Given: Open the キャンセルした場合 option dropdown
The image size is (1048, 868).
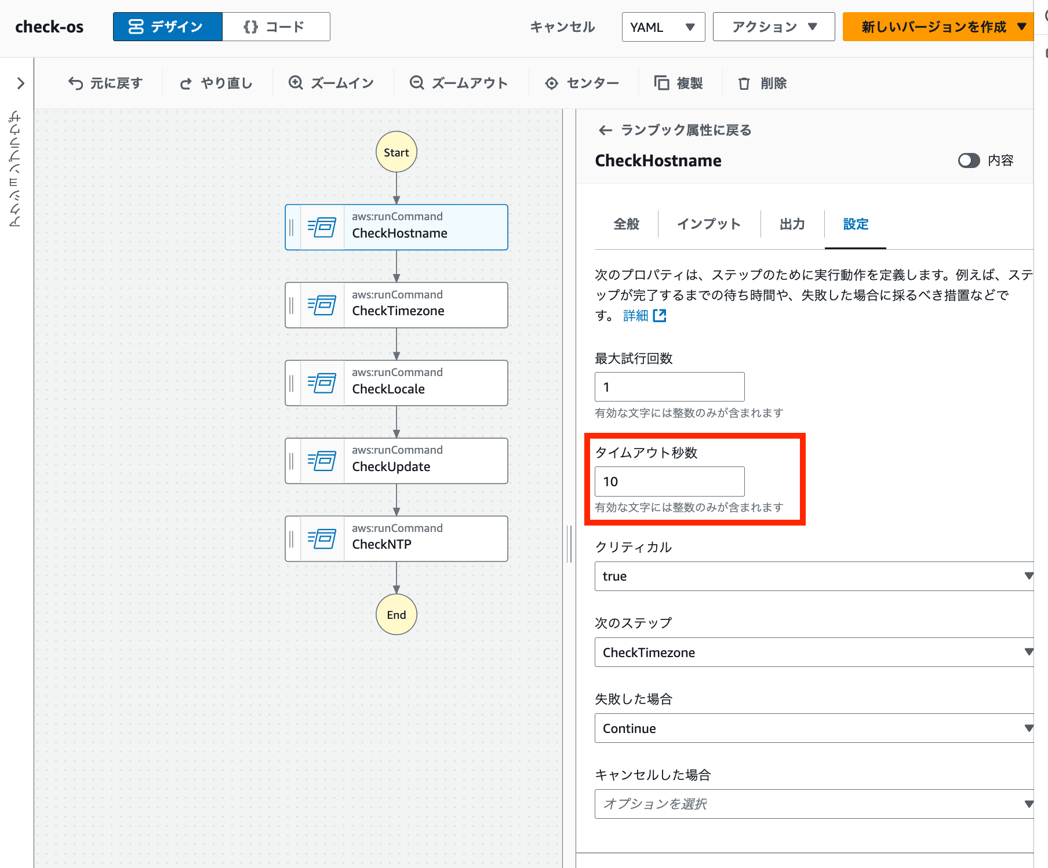Looking at the screenshot, I should click(814, 804).
